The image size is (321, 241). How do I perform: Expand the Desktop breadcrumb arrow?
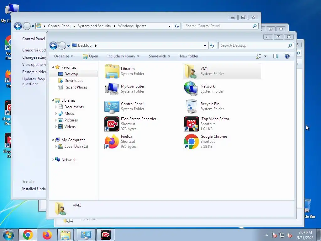point(96,46)
